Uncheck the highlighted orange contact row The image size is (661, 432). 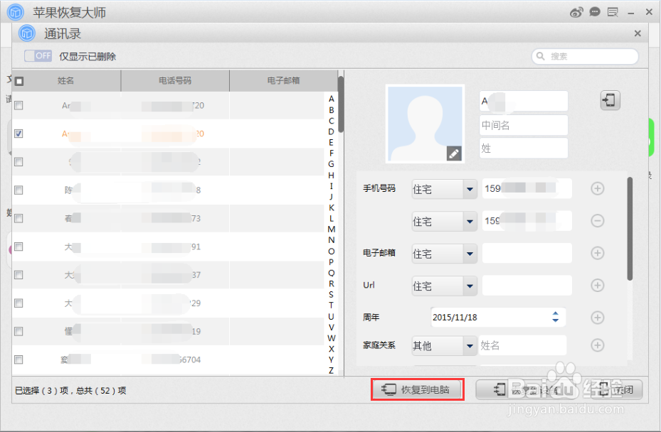pyautogui.click(x=18, y=134)
